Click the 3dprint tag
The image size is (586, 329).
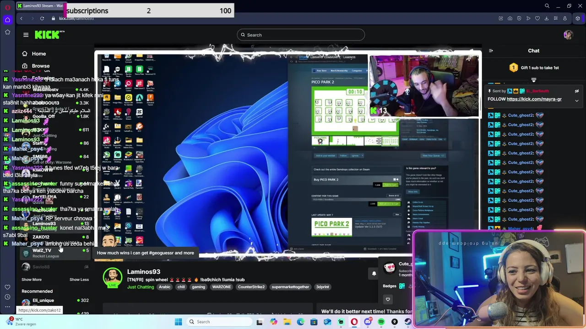322,287
